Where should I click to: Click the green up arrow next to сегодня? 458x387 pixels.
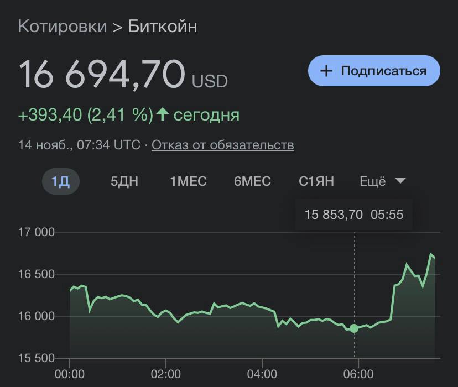coord(162,114)
